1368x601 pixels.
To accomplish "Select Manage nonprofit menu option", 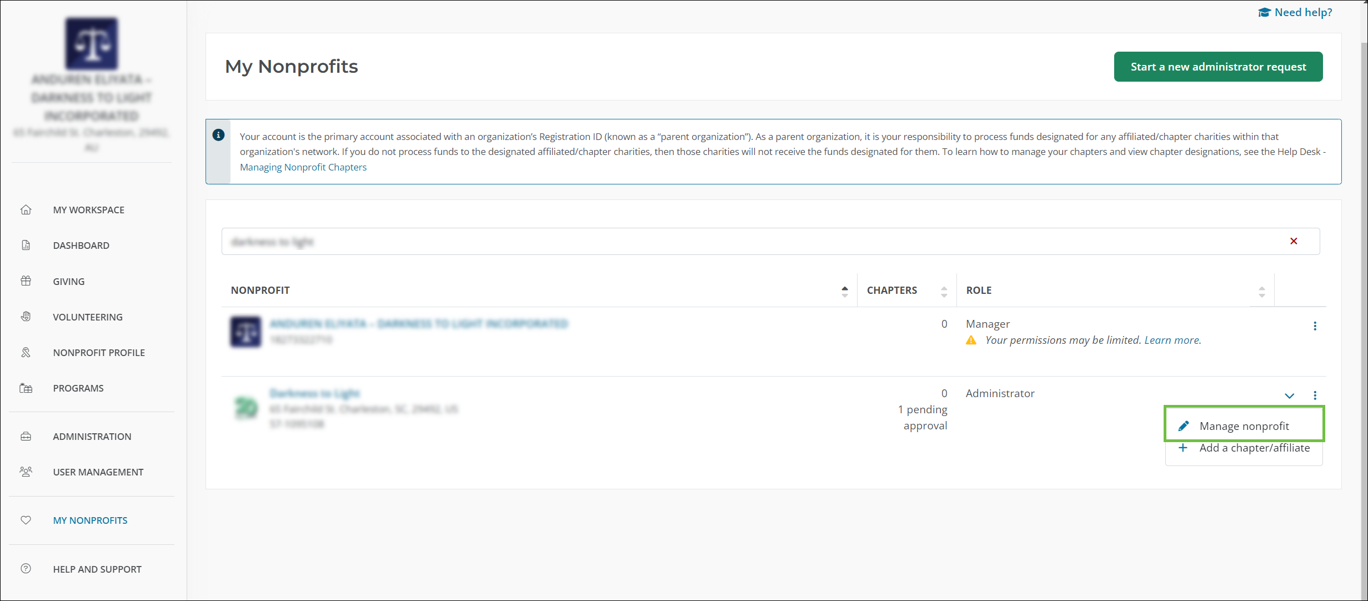I will pos(1244,426).
